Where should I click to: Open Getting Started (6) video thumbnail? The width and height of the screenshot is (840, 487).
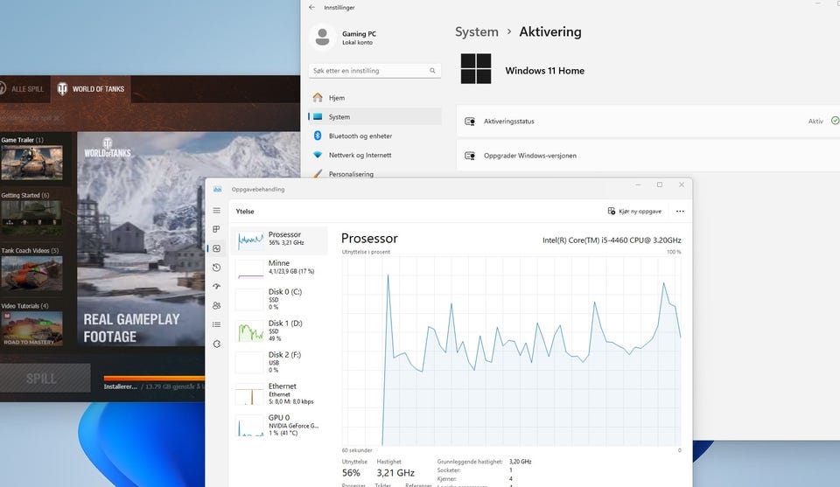pyautogui.click(x=31, y=218)
